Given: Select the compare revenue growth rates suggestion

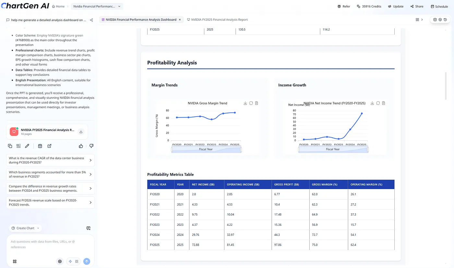Looking at the screenshot, I should (x=51, y=188).
